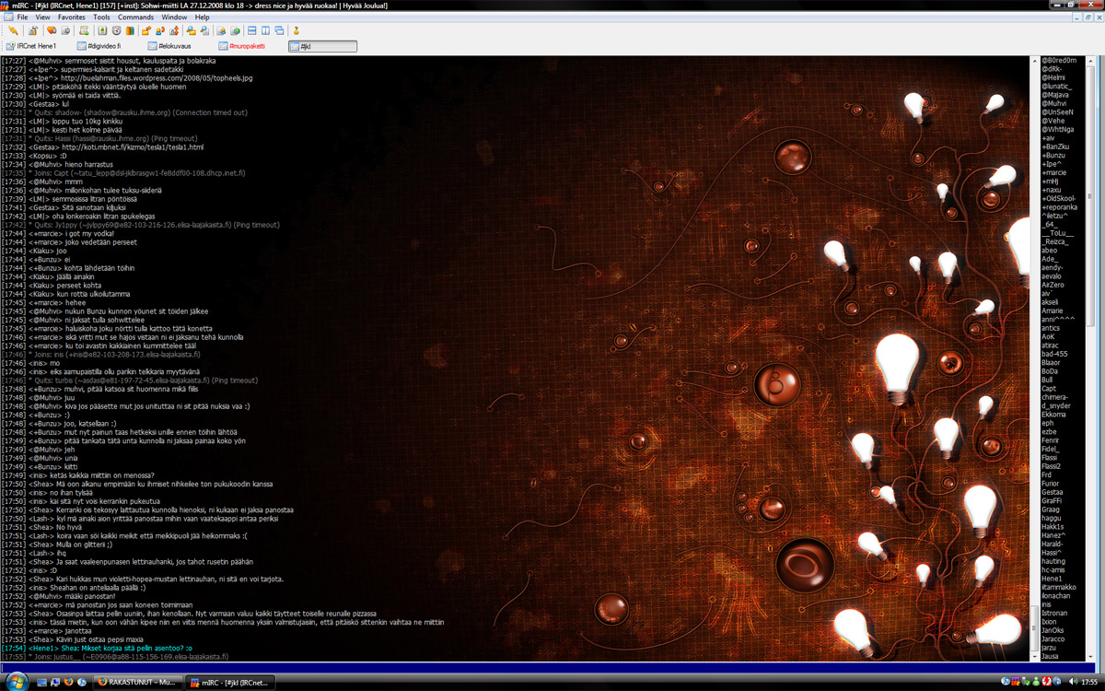Click the Tile Horizontal window icon
Screen dimensions: 1105x691
(253, 30)
